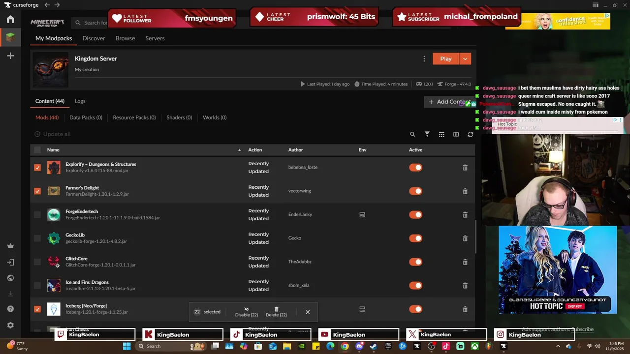Screen dimensions: 630x354
Task: Switch to the Discover tab
Action: tap(94, 38)
